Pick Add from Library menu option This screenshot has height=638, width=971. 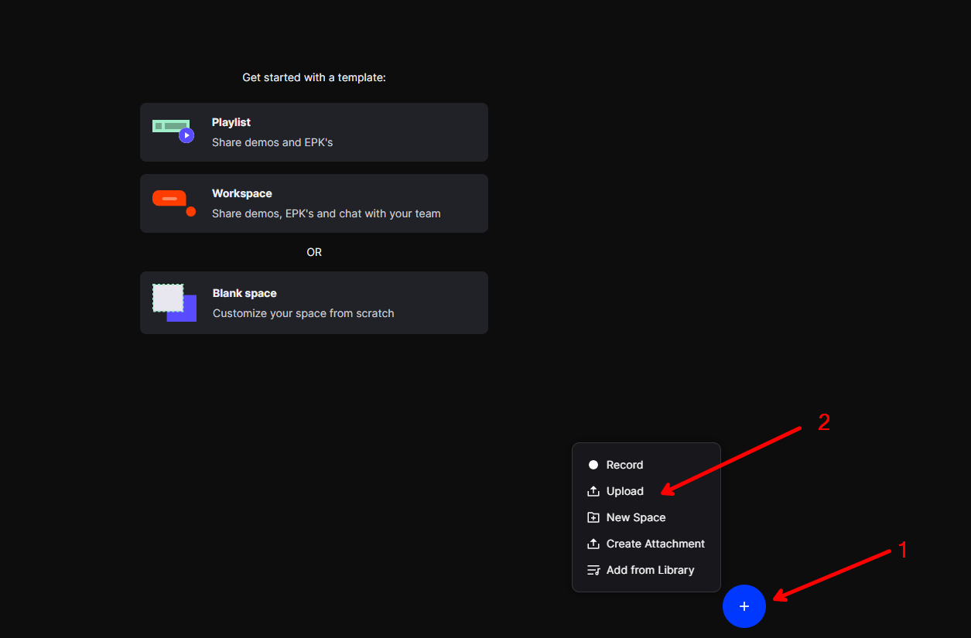(650, 570)
